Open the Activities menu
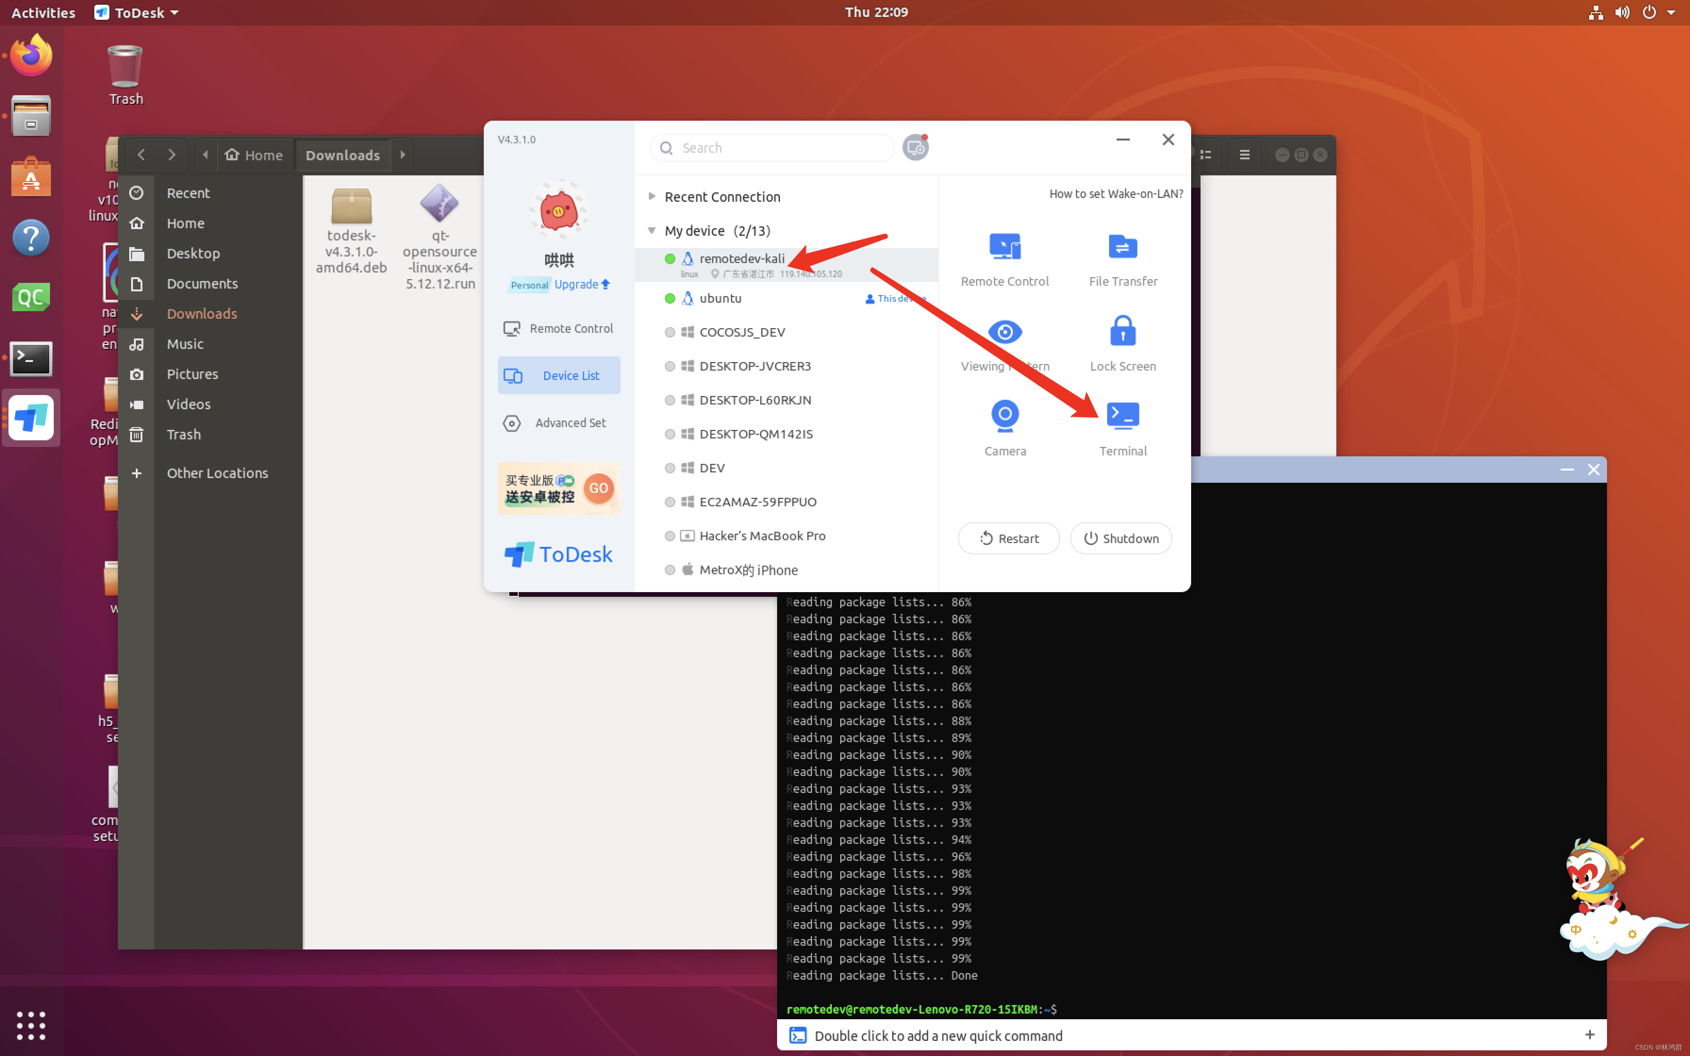The image size is (1690, 1056). [x=42, y=12]
